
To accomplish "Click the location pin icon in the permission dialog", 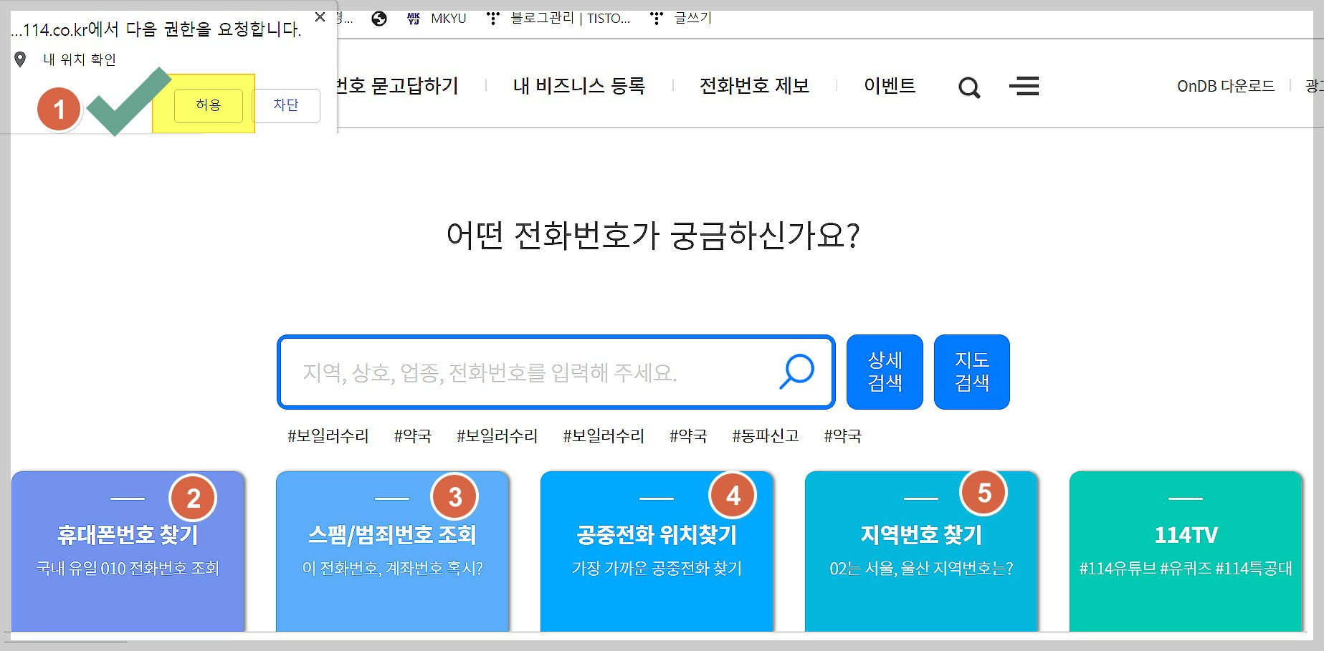I will (22, 58).
